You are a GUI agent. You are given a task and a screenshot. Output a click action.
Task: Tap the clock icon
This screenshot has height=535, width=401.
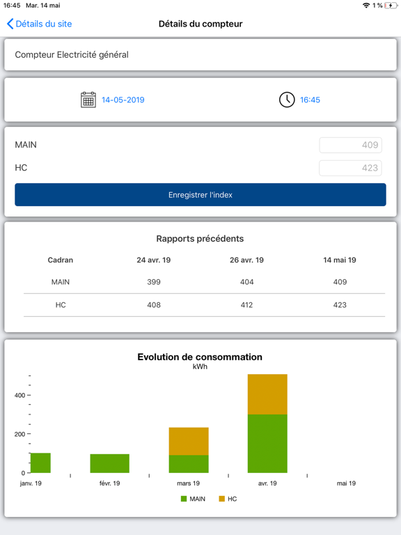287,100
